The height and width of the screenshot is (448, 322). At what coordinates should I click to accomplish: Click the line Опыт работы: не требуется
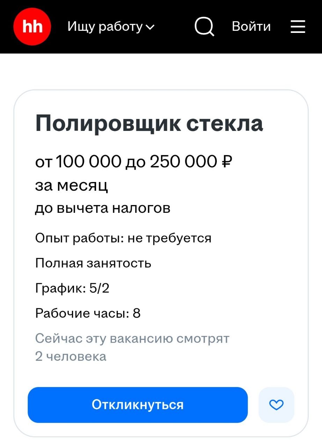(x=123, y=238)
